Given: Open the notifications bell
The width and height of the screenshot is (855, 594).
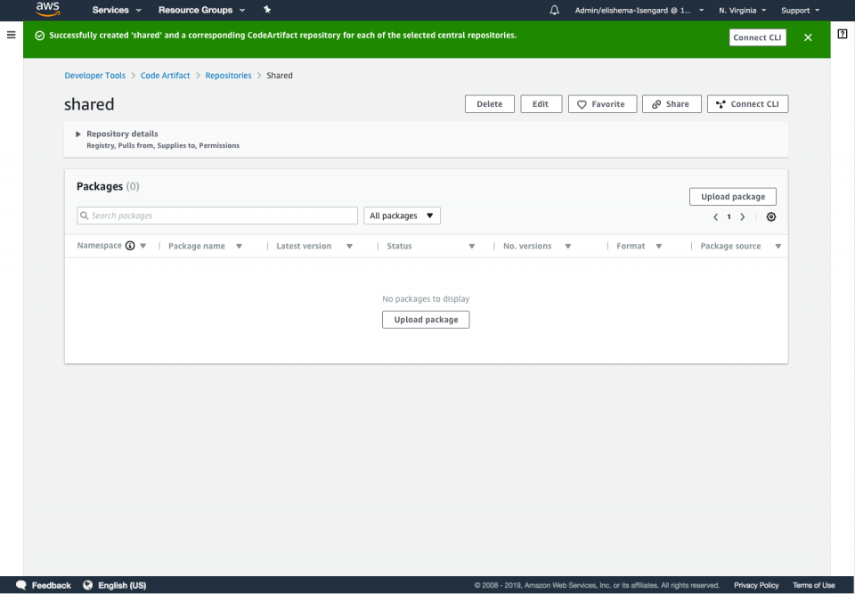Looking at the screenshot, I should coord(554,10).
